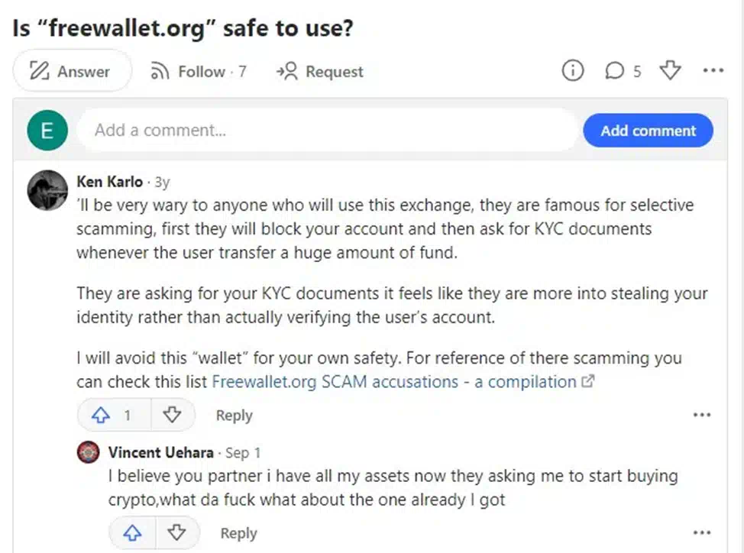Downvote Ken Karlo's comment
Viewport: 744px width, 553px height.
[172, 415]
